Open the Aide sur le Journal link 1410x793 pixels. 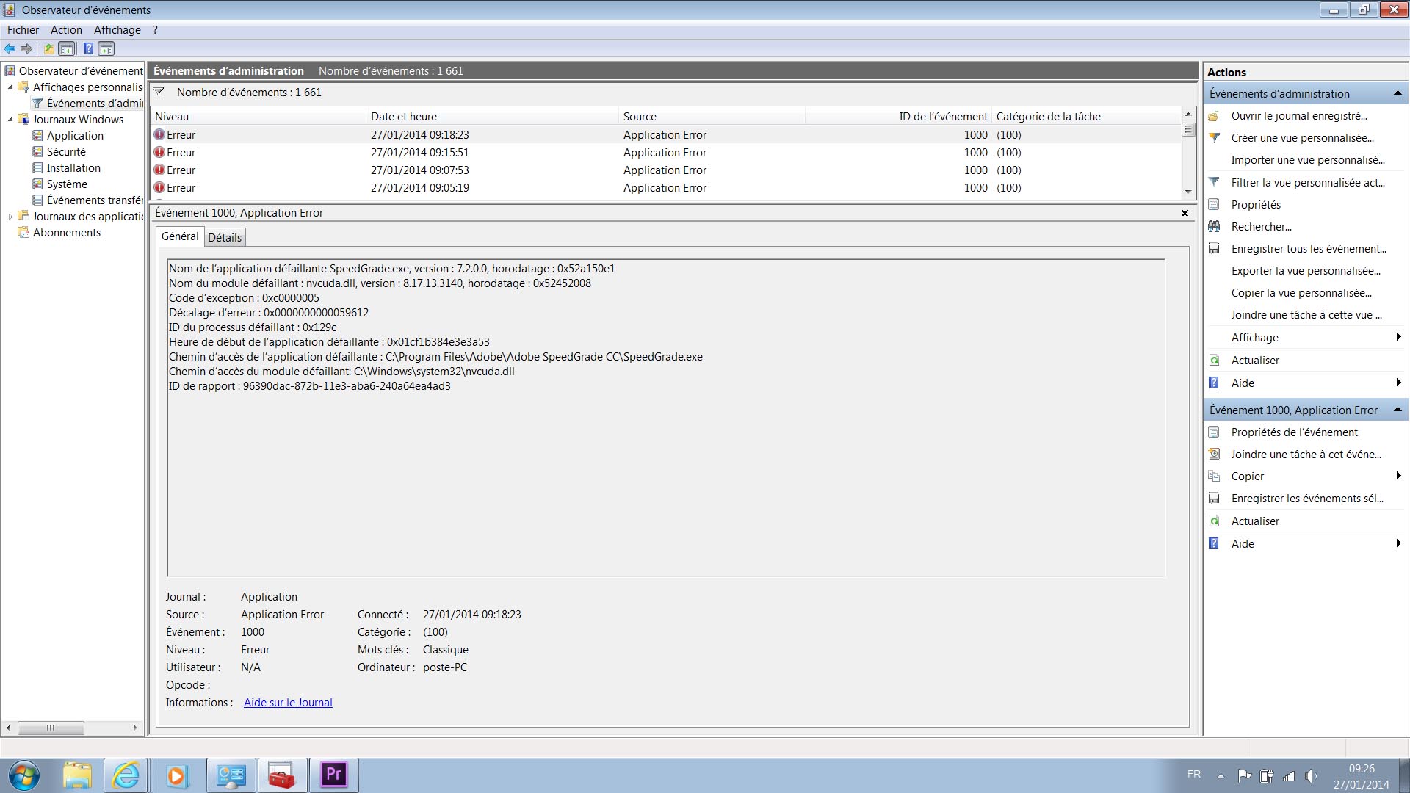288,703
